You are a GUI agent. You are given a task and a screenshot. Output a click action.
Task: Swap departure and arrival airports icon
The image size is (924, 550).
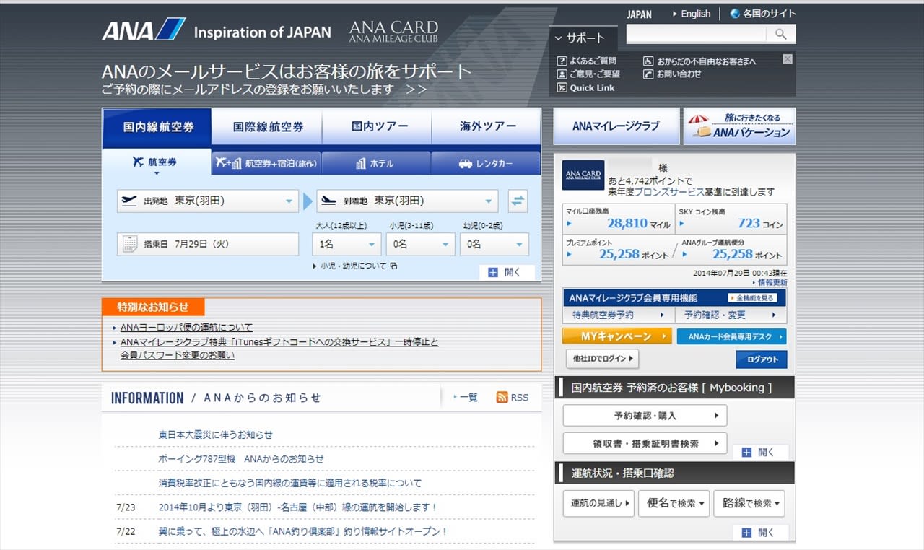518,201
